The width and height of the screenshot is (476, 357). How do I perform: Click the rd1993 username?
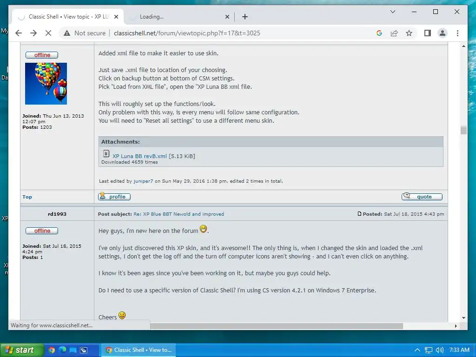(x=57, y=214)
